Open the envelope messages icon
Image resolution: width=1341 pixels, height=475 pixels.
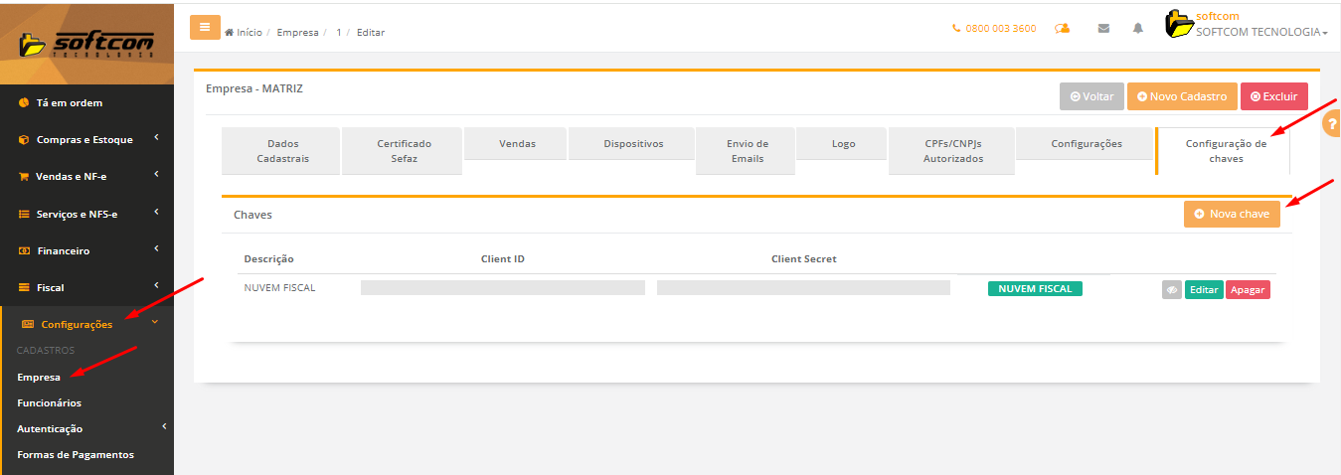(x=1103, y=29)
